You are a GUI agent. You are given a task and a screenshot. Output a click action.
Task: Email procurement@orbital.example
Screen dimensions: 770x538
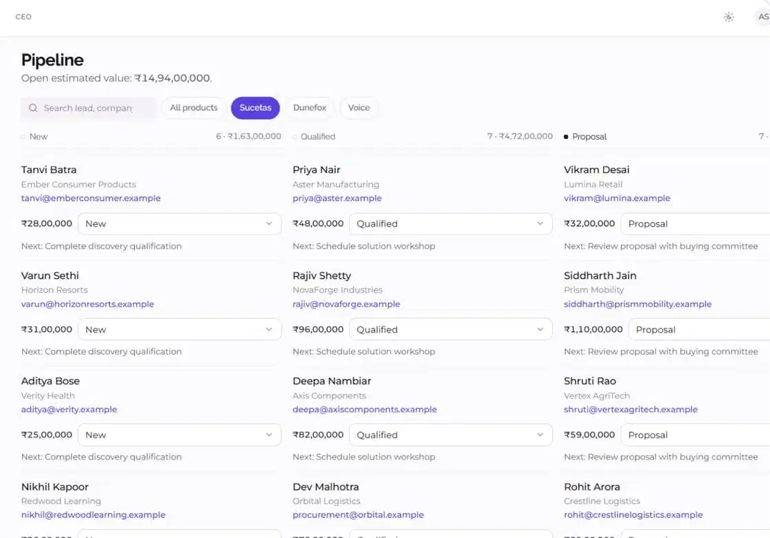pos(358,515)
